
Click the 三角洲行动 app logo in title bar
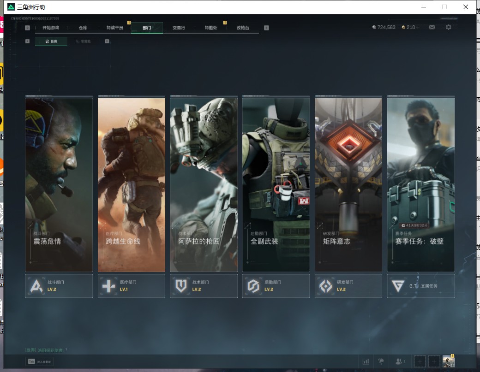tap(11, 7)
